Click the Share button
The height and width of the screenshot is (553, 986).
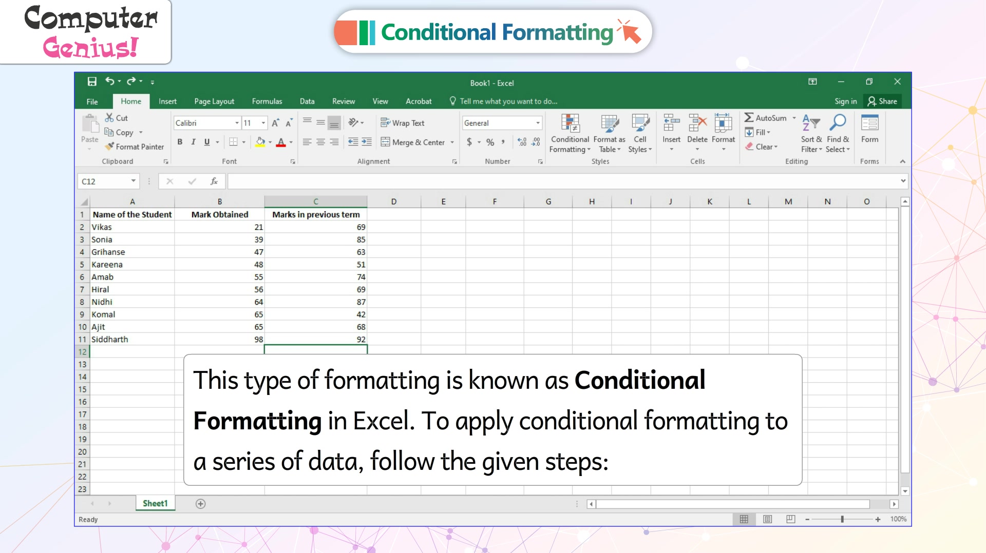(882, 102)
